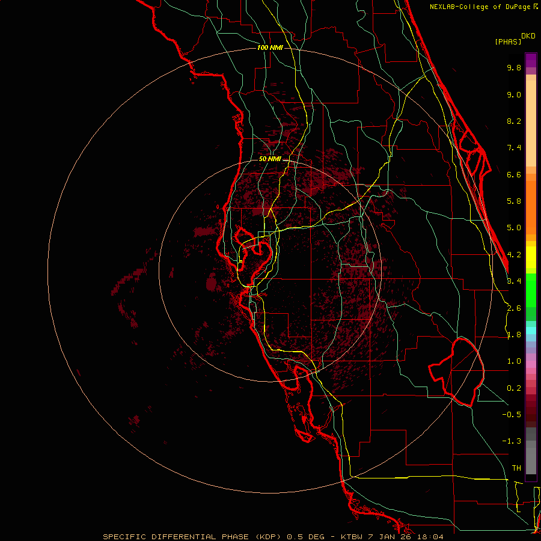This screenshot has height=541, width=541.
Task: Click the cyan band near the 1.8 value
Action: point(531,330)
